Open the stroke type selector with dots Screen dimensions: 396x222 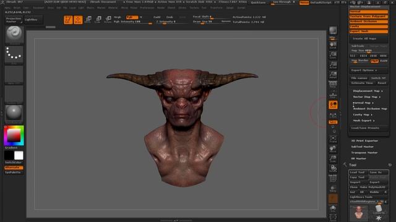[x=14, y=54]
